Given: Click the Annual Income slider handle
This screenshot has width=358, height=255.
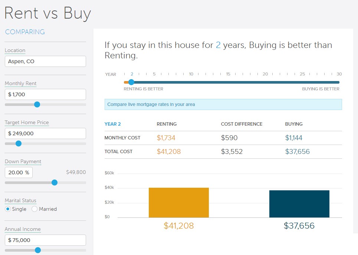Looking at the screenshot, I should 37,250.
